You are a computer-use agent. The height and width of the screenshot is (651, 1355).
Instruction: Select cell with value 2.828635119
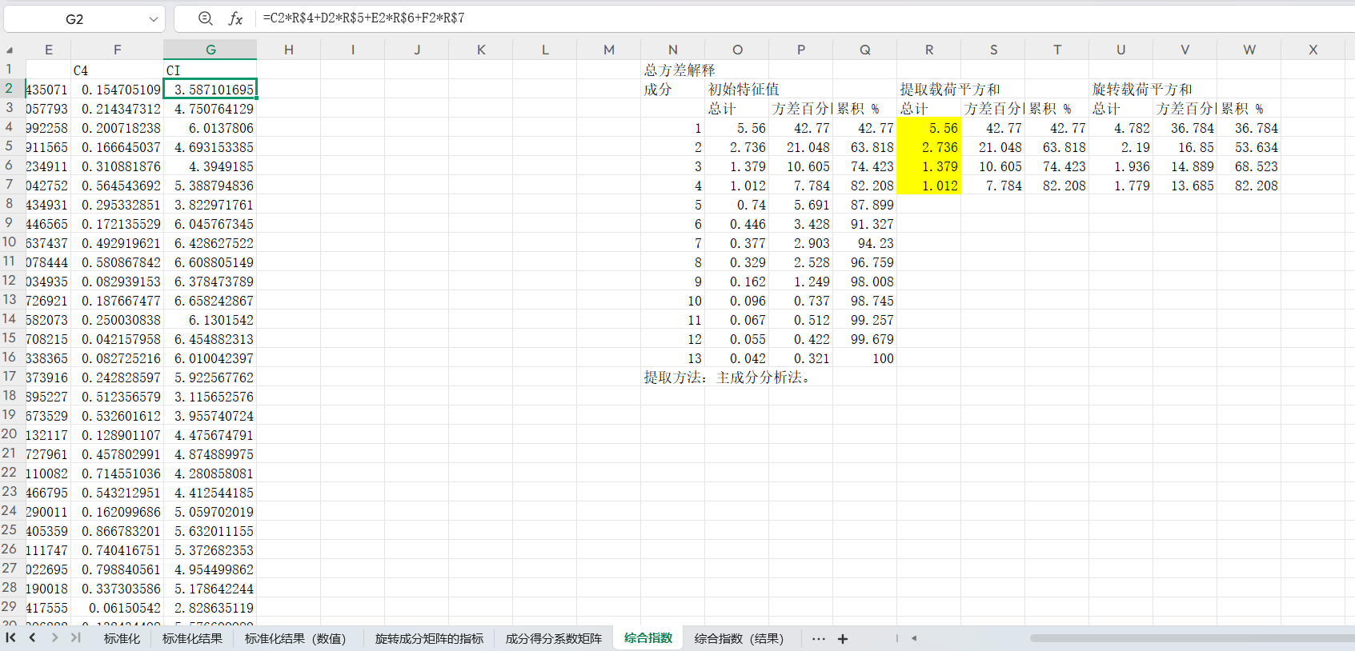(x=210, y=608)
